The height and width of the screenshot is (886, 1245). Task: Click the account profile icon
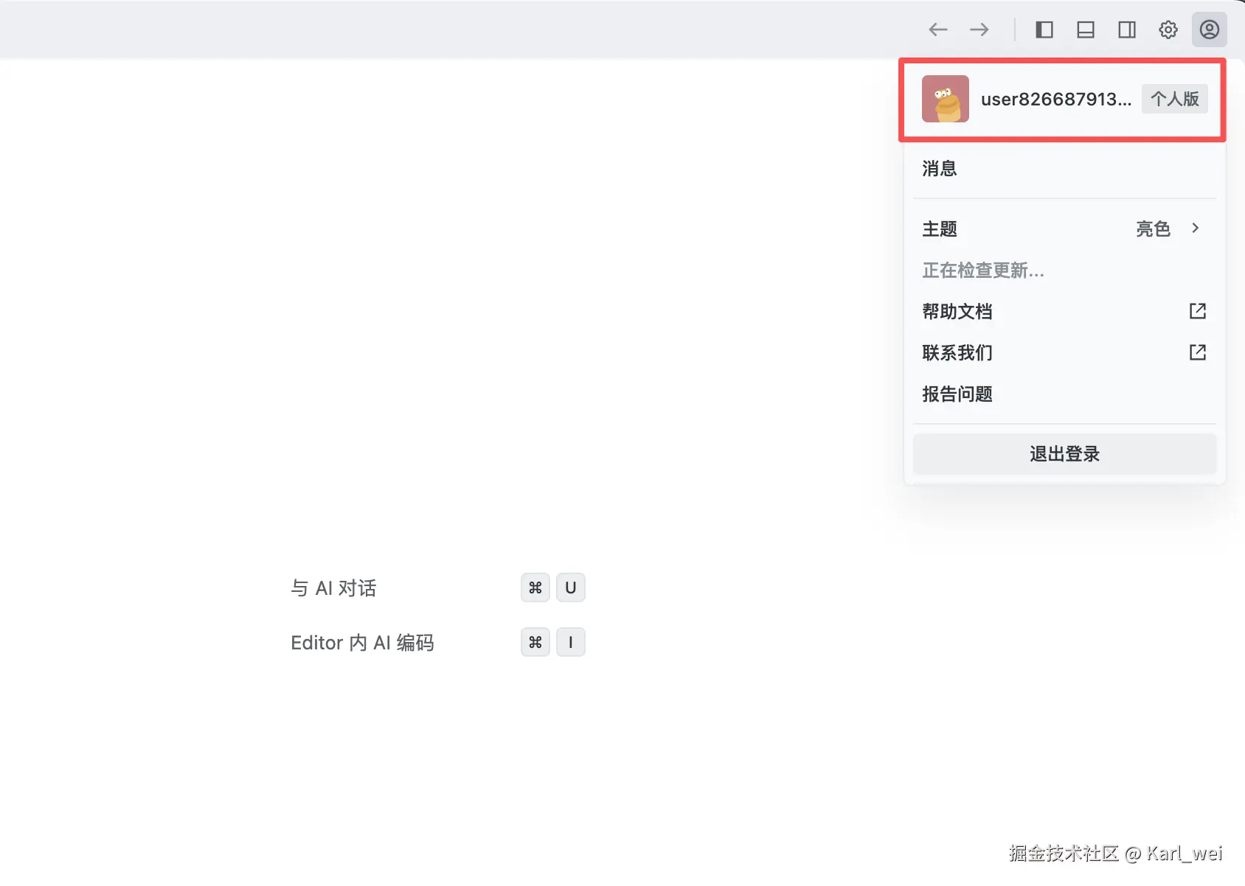[1210, 29]
